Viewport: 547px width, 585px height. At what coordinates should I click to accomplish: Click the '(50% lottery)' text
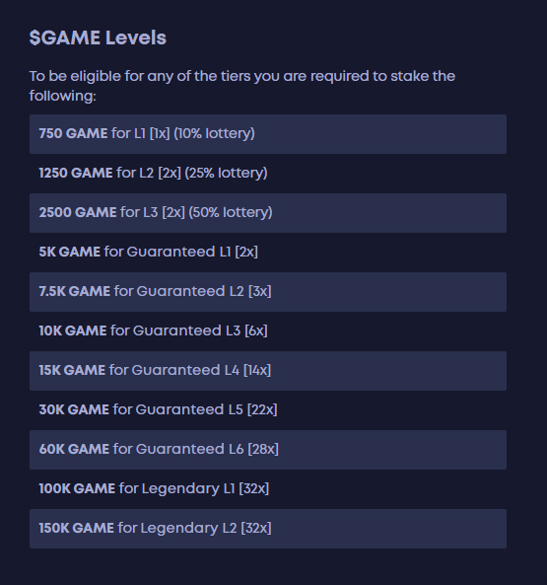(x=231, y=213)
